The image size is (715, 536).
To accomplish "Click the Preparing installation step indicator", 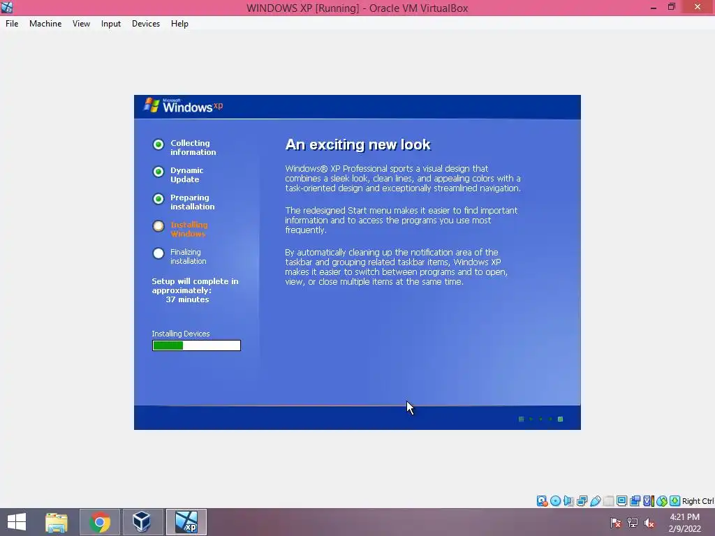I will pyautogui.click(x=159, y=199).
